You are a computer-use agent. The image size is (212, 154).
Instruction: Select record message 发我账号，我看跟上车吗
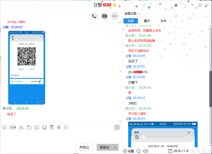point(145,31)
